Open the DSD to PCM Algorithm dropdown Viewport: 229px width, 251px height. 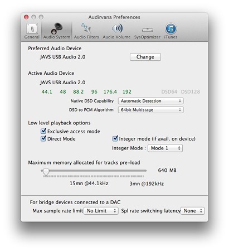[150, 110]
